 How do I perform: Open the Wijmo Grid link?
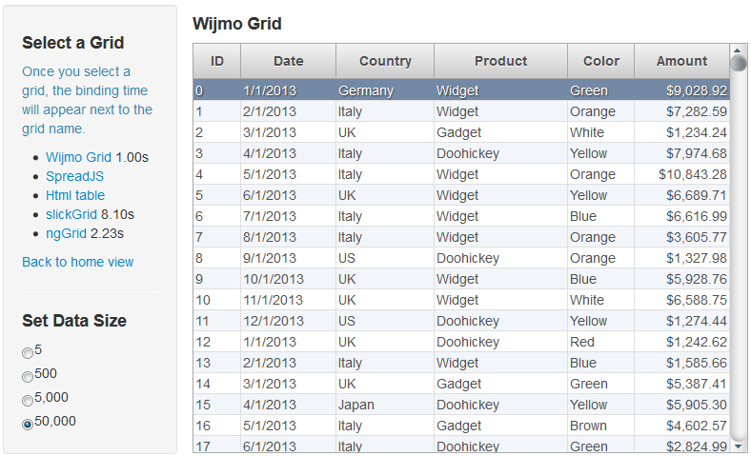[x=78, y=157]
